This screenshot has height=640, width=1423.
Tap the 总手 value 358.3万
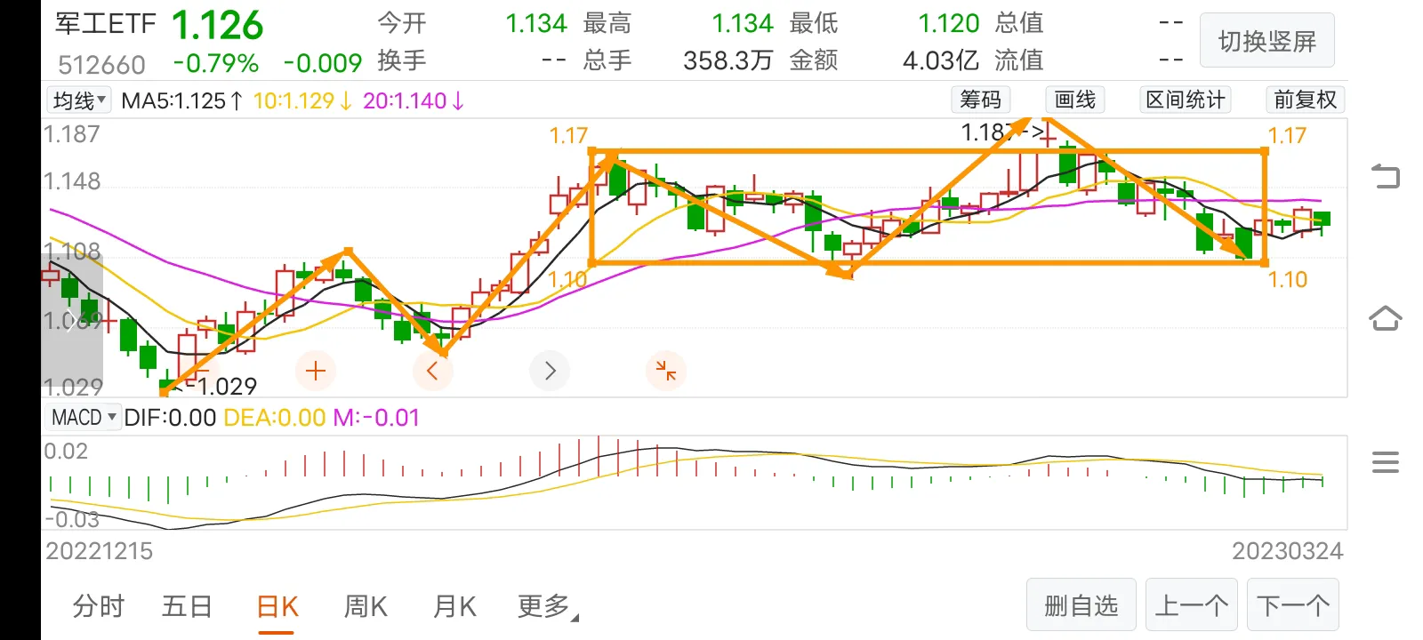(x=728, y=60)
